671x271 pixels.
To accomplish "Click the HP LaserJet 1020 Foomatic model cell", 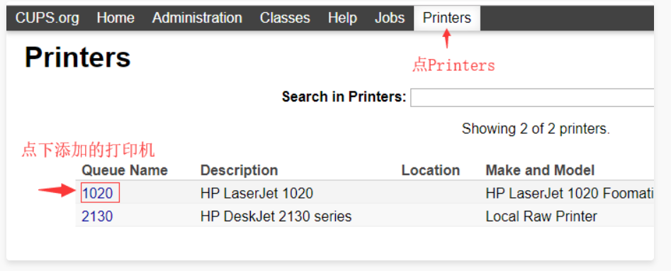I will pos(570,194).
